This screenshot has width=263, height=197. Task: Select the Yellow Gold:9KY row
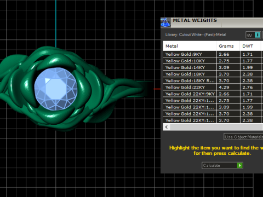point(213,54)
